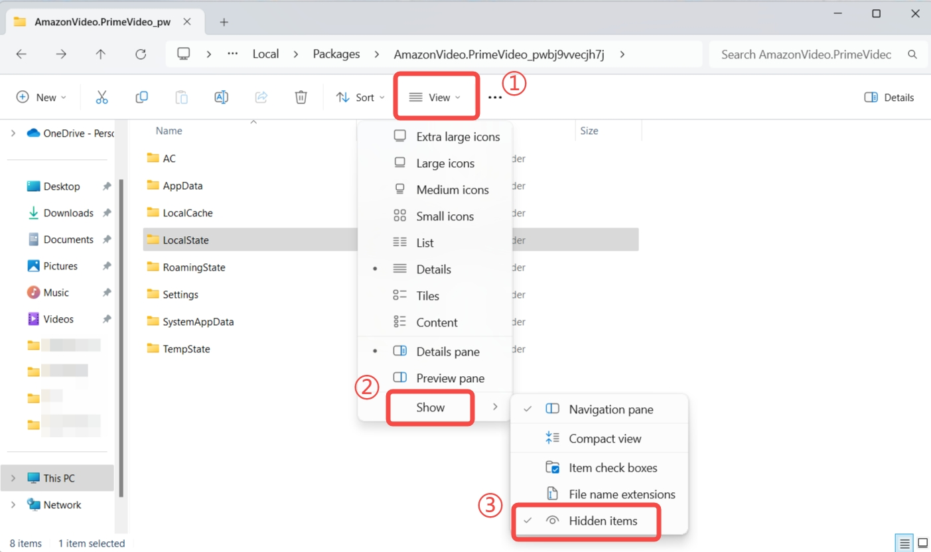
Task: Open the Sort dropdown
Action: (x=360, y=98)
